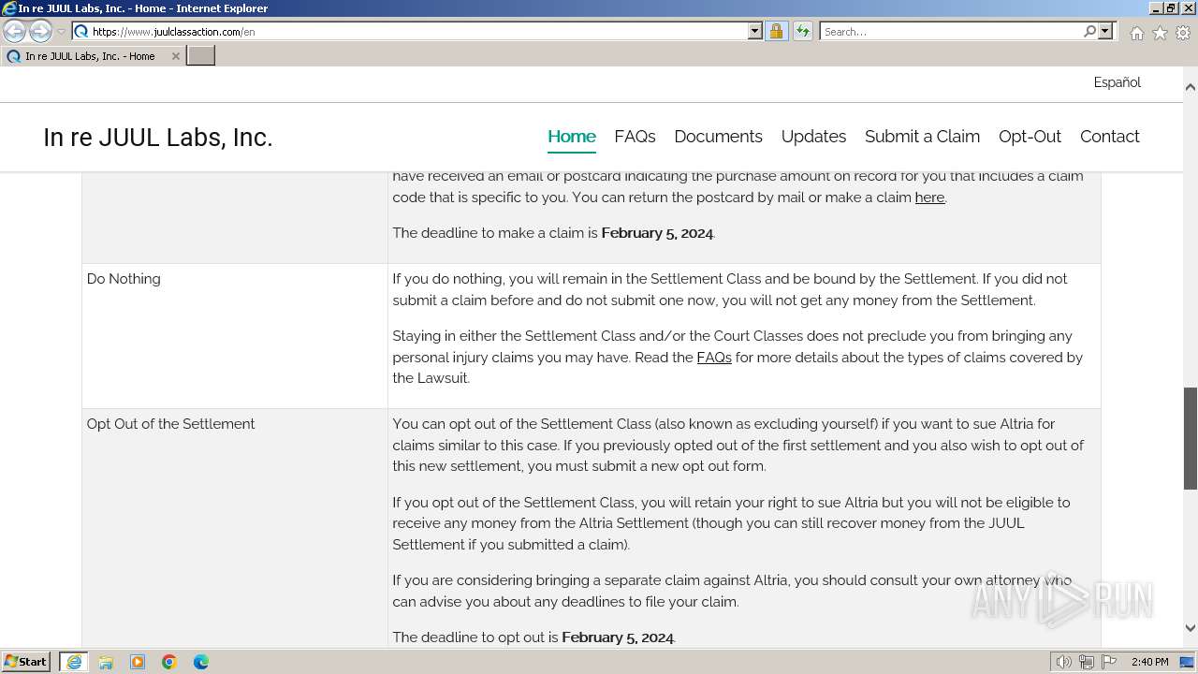Click the page favicon in address bar
The width and height of the screenshot is (1198, 674).
pyautogui.click(x=81, y=31)
